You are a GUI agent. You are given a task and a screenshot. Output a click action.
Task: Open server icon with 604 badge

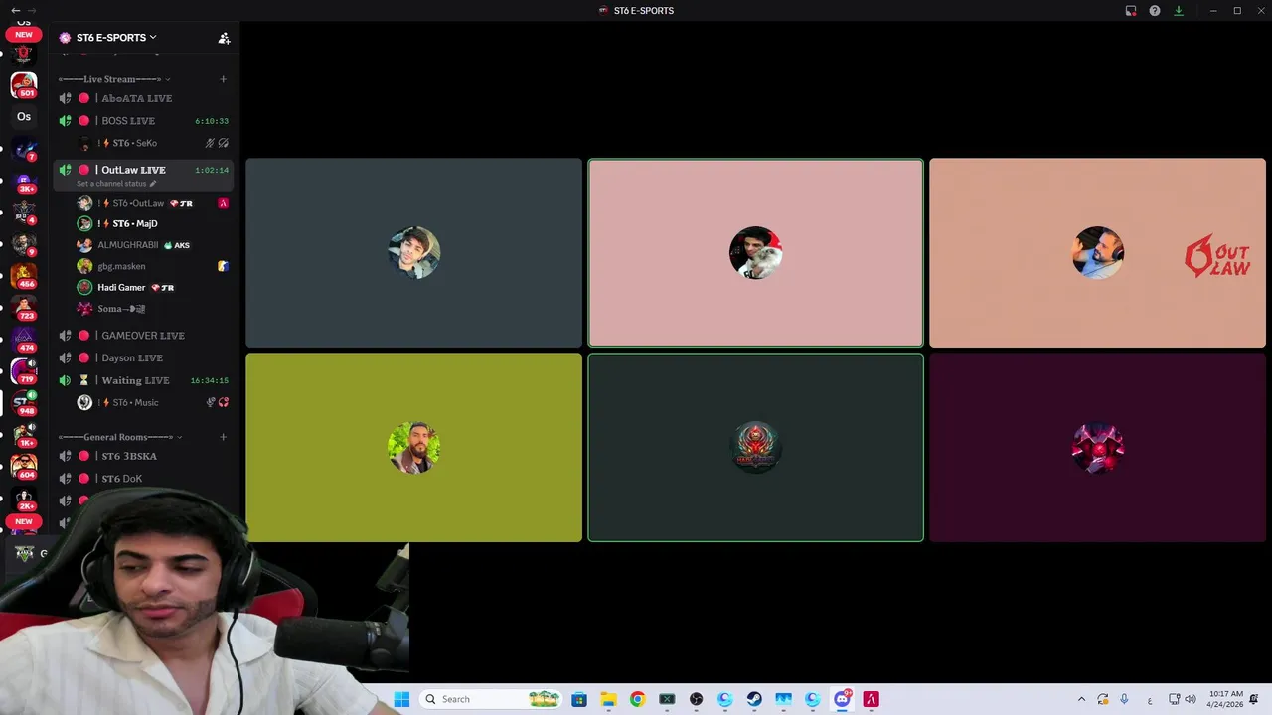[24, 466]
